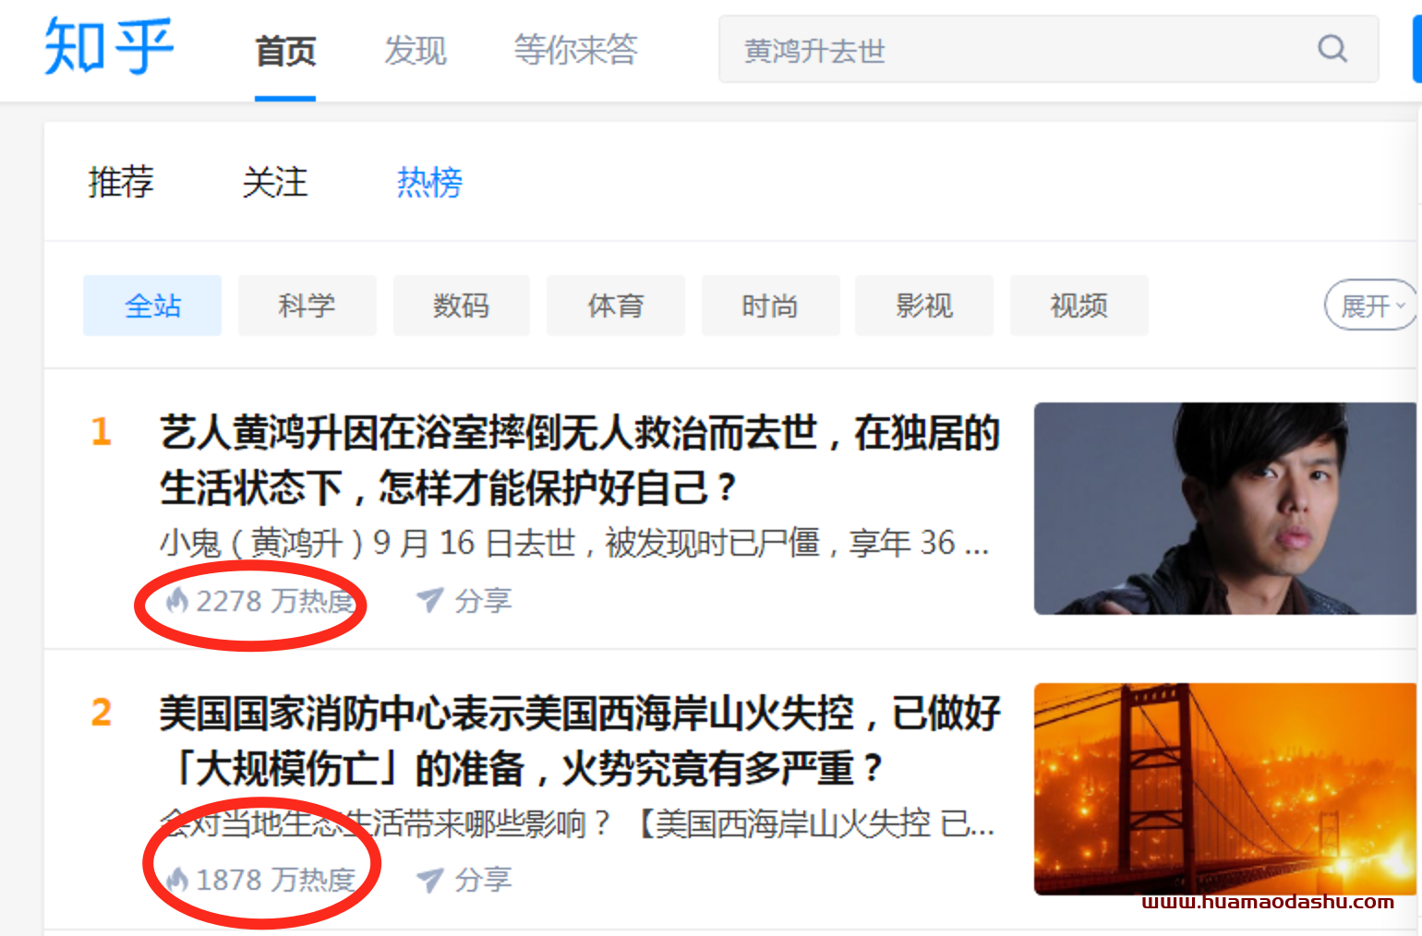Click the Zhihu 知乎 logo
Viewport: 1422px width, 936px height.
tap(109, 47)
